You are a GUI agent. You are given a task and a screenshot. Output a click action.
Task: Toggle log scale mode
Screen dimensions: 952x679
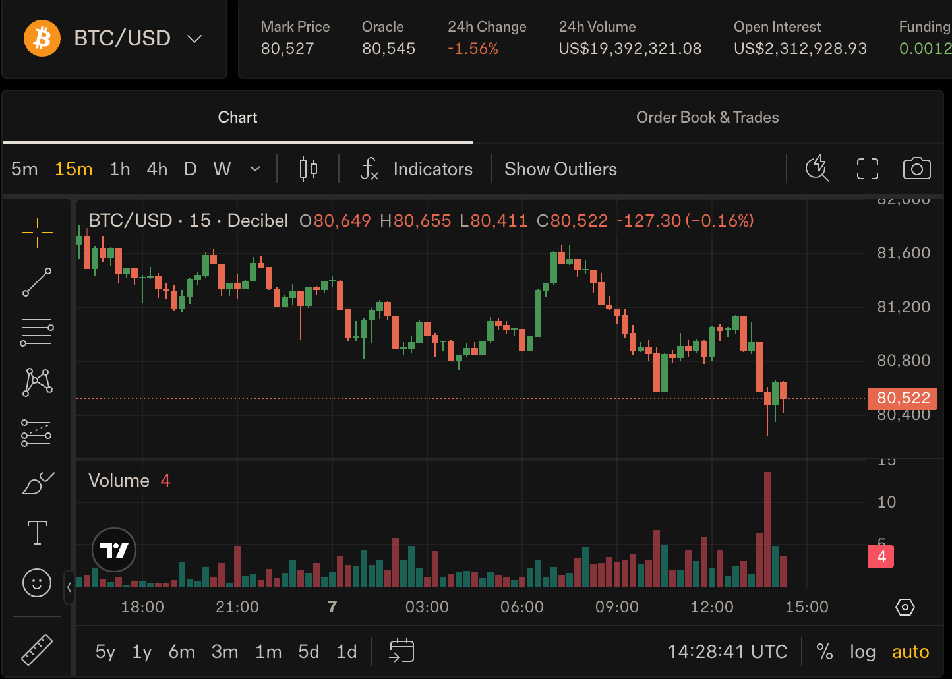(862, 652)
